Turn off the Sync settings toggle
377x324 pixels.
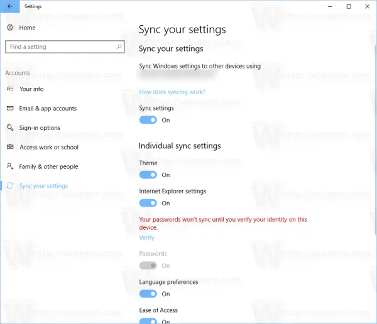click(x=148, y=120)
